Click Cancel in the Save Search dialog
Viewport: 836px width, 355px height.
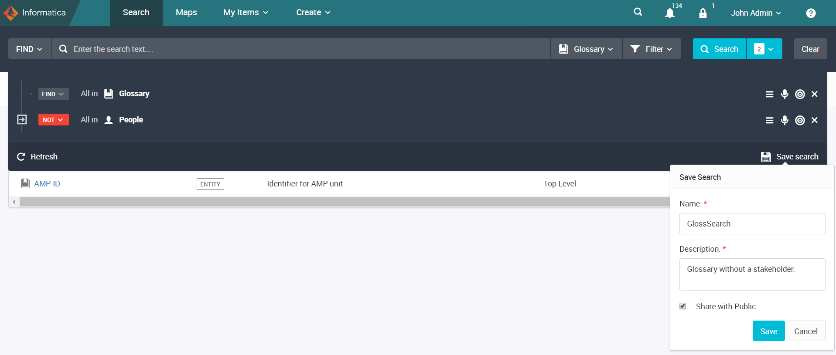pos(806,331)
